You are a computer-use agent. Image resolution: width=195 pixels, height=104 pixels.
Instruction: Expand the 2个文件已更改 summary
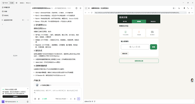(x=45, y=85)
